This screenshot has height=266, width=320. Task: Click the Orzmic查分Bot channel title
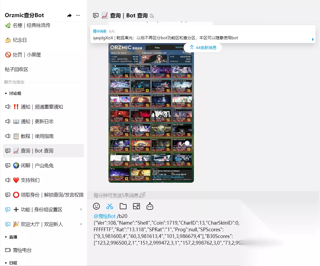24,15
